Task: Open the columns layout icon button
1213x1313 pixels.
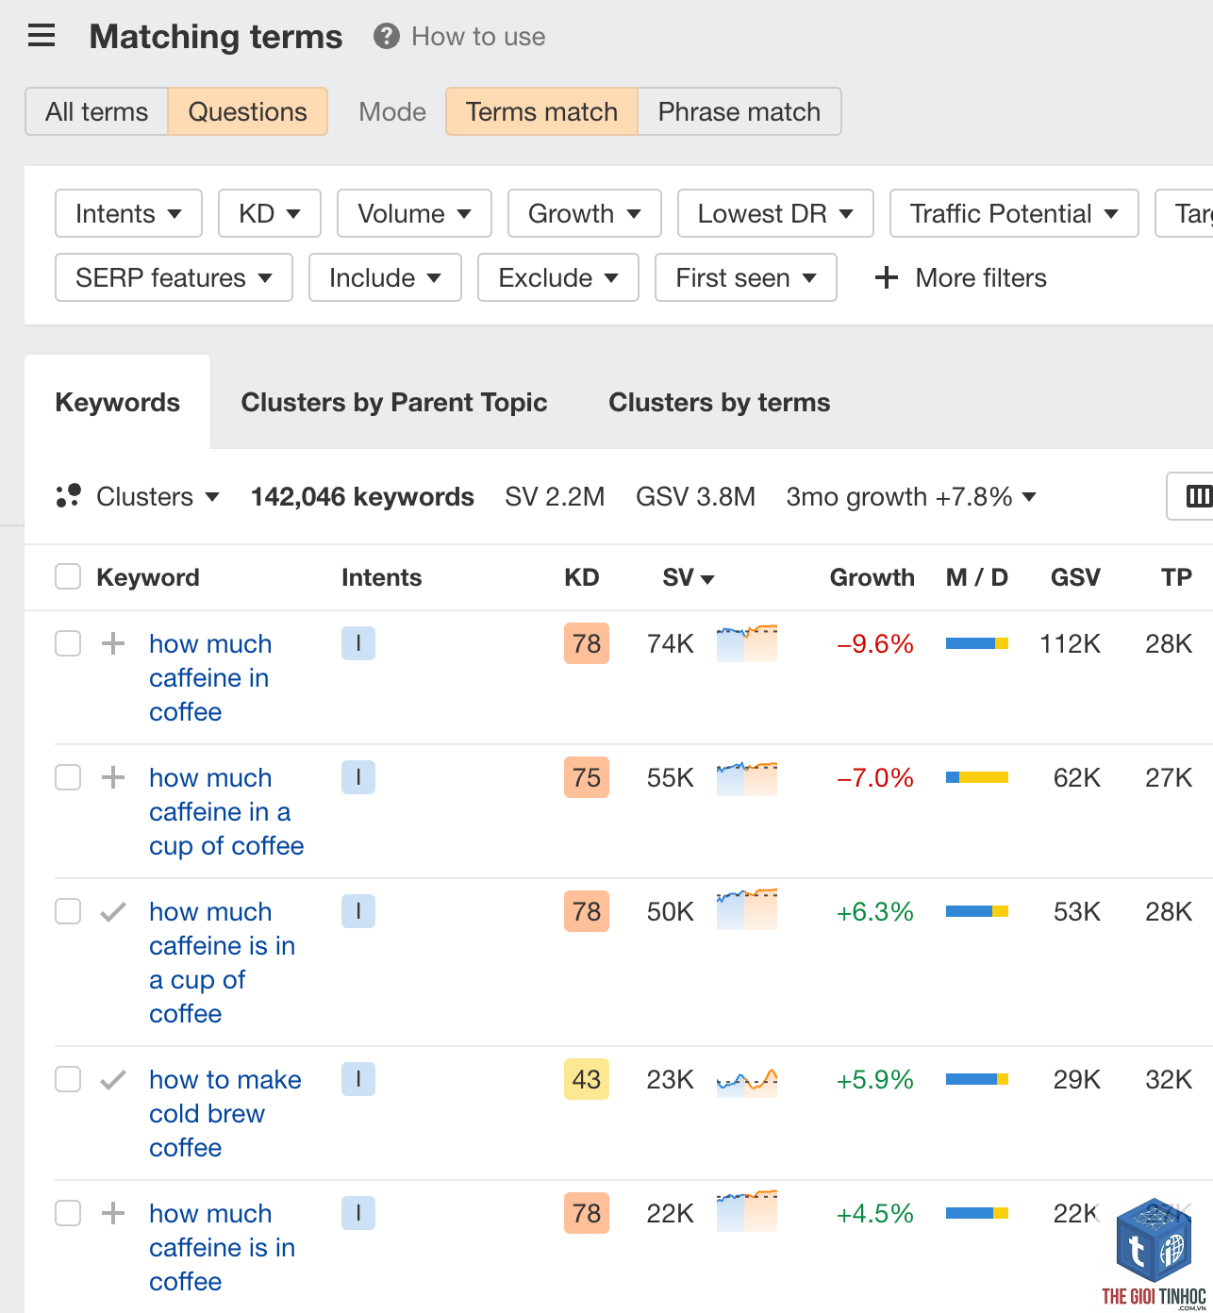Action: click(x=1198, y=496)
